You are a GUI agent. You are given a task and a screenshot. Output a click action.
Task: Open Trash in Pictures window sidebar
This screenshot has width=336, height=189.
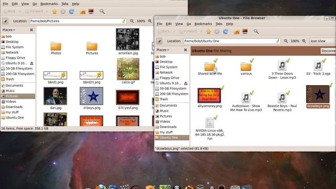pyautogui.click(x=9, y=79)
